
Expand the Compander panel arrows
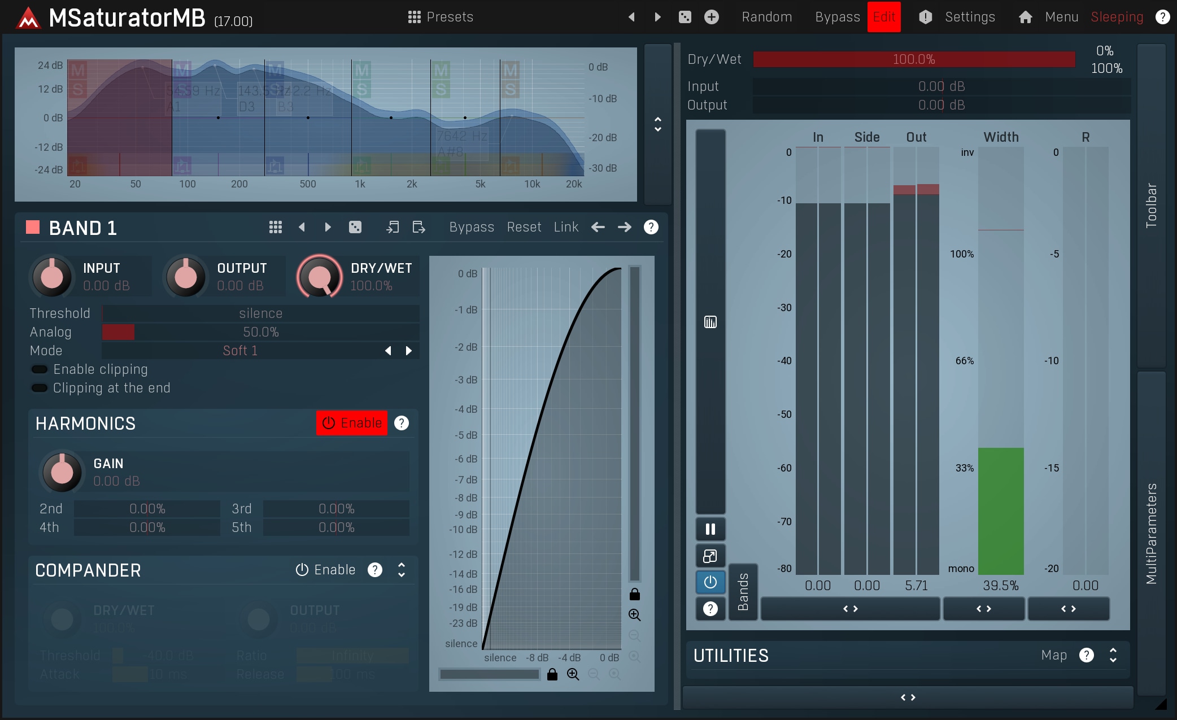(x=402, y=570)
